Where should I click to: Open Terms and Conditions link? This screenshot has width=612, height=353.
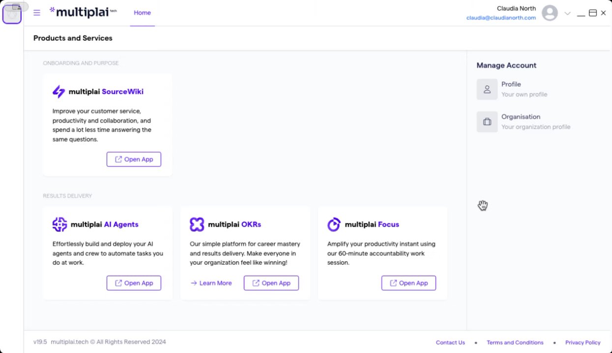pyautogui.click(x=515, y=342)
